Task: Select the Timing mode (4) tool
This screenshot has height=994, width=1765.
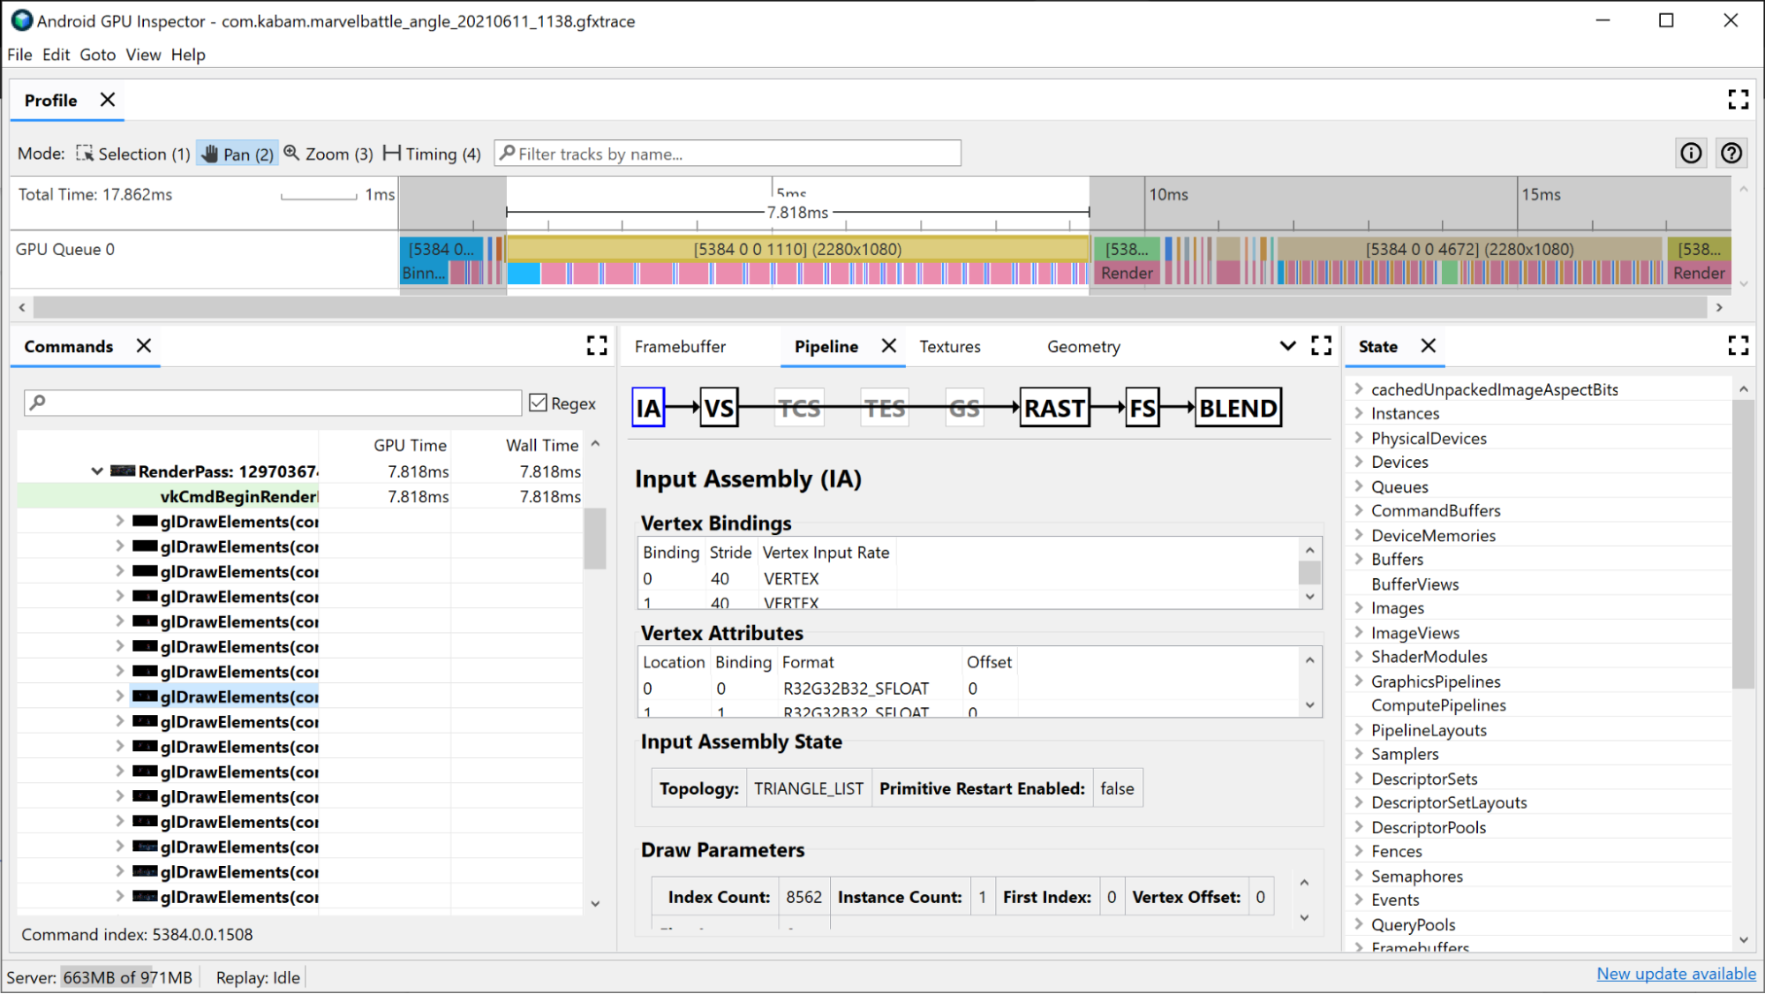Action: [433, 153]
